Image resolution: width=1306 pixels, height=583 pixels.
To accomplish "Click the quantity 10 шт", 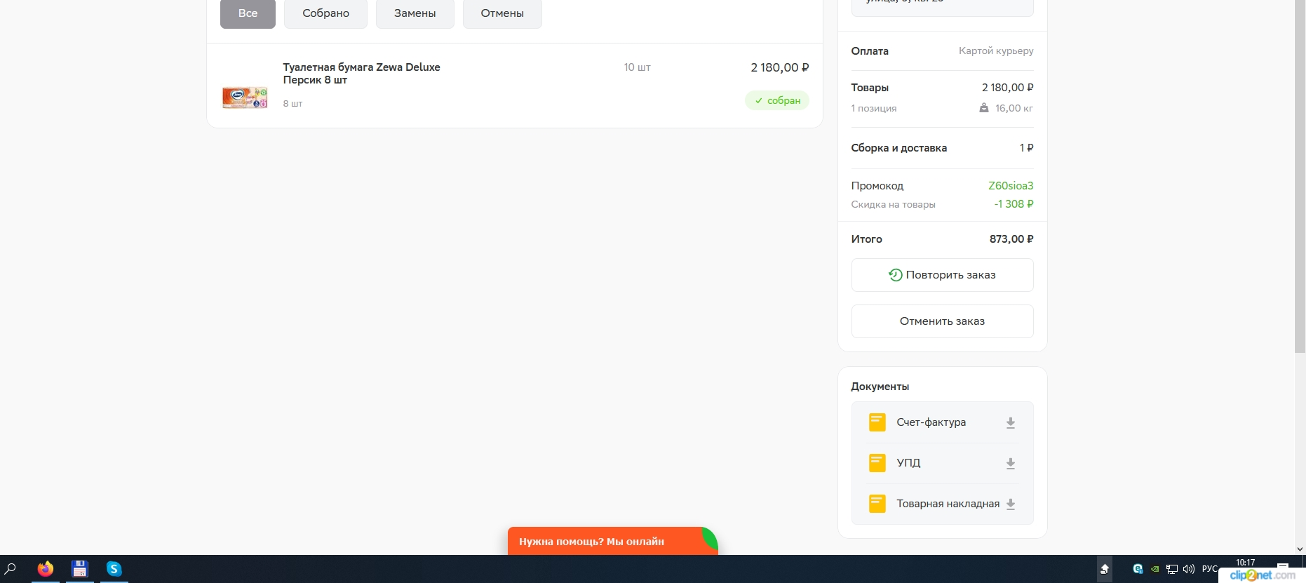I will (x=637, y=67).
